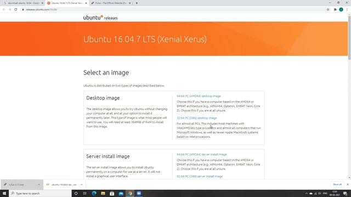Viewport: 351px width, 197px height.
Task: Close the Google search tab
Action: (x=42, y=3)
